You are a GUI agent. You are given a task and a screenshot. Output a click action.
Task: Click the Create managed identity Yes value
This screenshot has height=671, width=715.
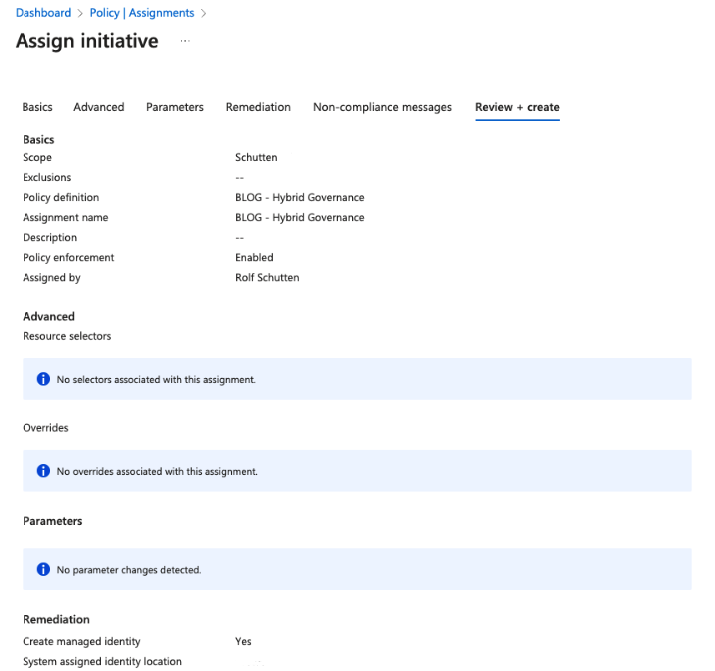tap(244, 642)
